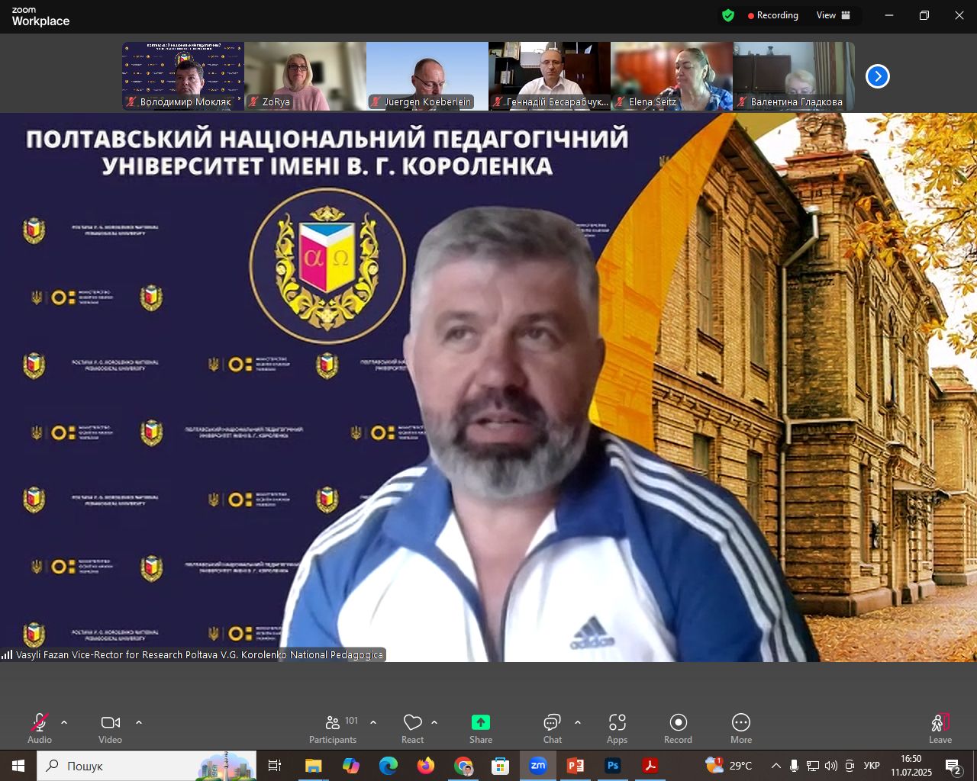Switch the УКР input language
This screenshot has width=977, height=781.
[872, 766]
